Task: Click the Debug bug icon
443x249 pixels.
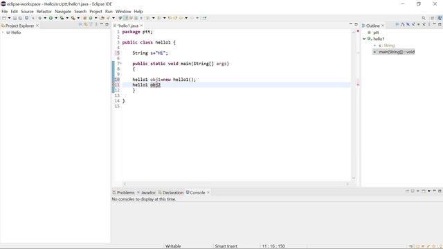Action: (x=40, y=18)
